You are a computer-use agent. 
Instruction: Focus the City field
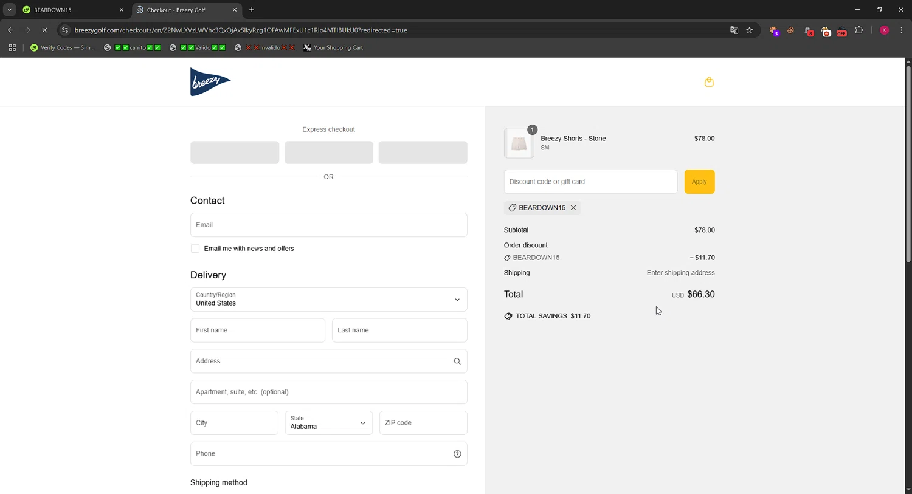(234, 423)
